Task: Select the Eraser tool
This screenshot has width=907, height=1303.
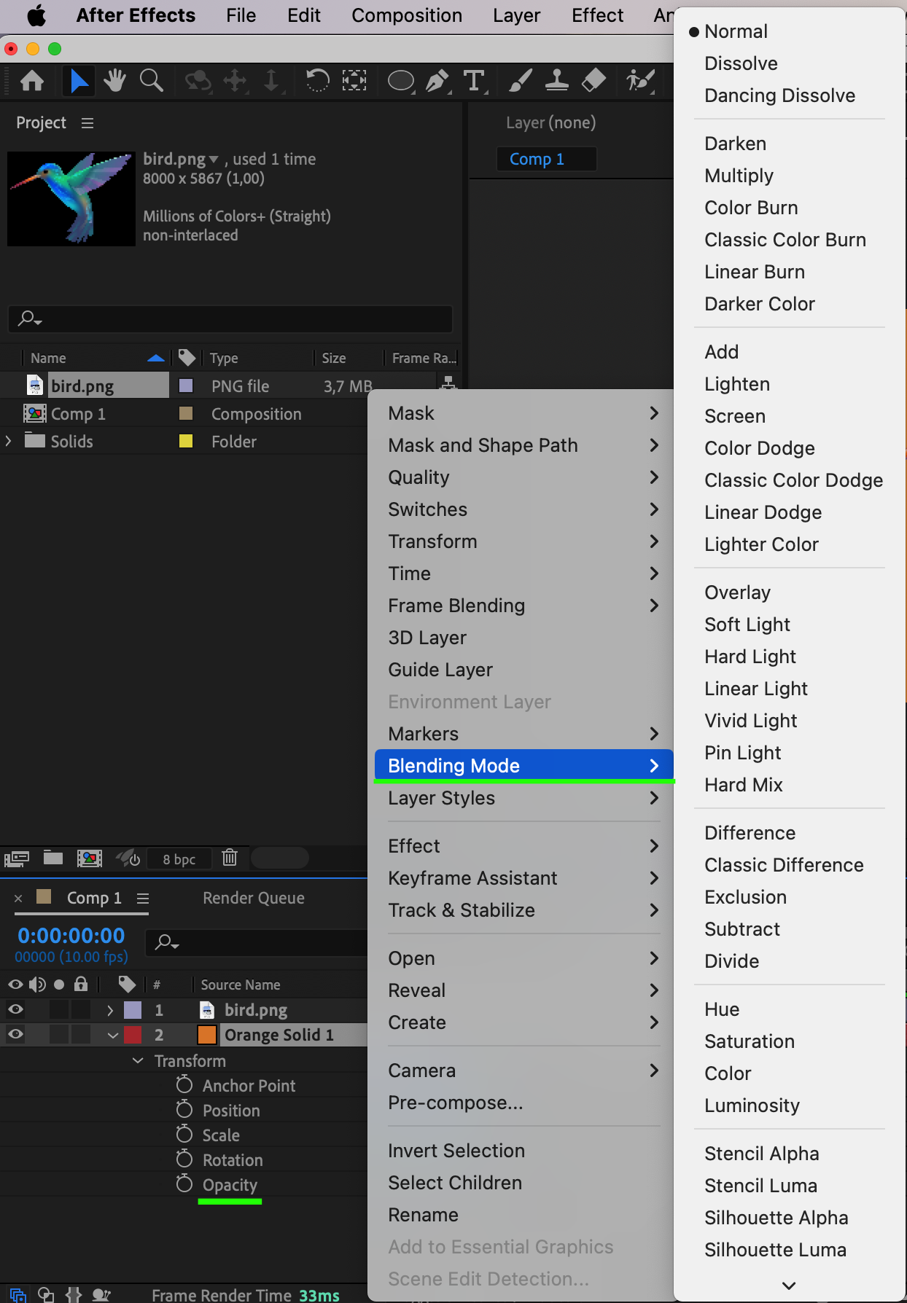Action: pyautogui.click(x=594, y=80)
